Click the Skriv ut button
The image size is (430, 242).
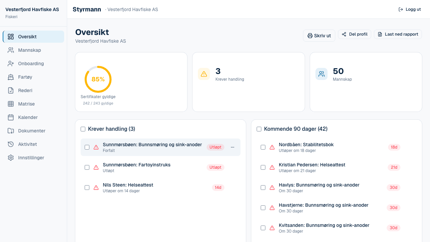(319, 36)
